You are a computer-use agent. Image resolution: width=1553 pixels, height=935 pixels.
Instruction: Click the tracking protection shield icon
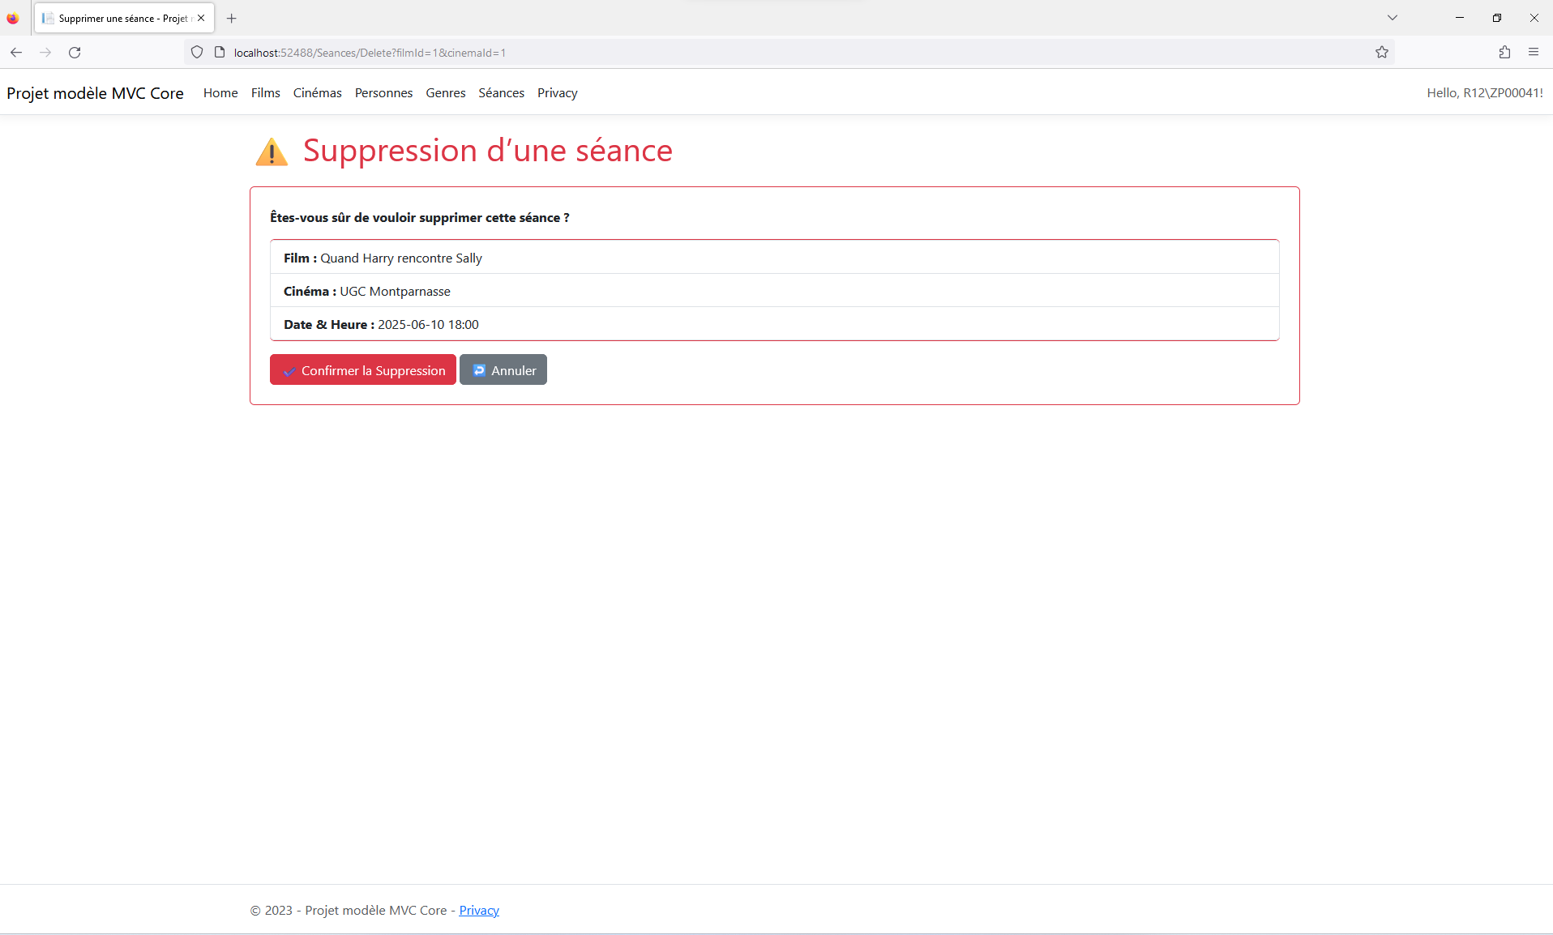click(x=197, y=53)
